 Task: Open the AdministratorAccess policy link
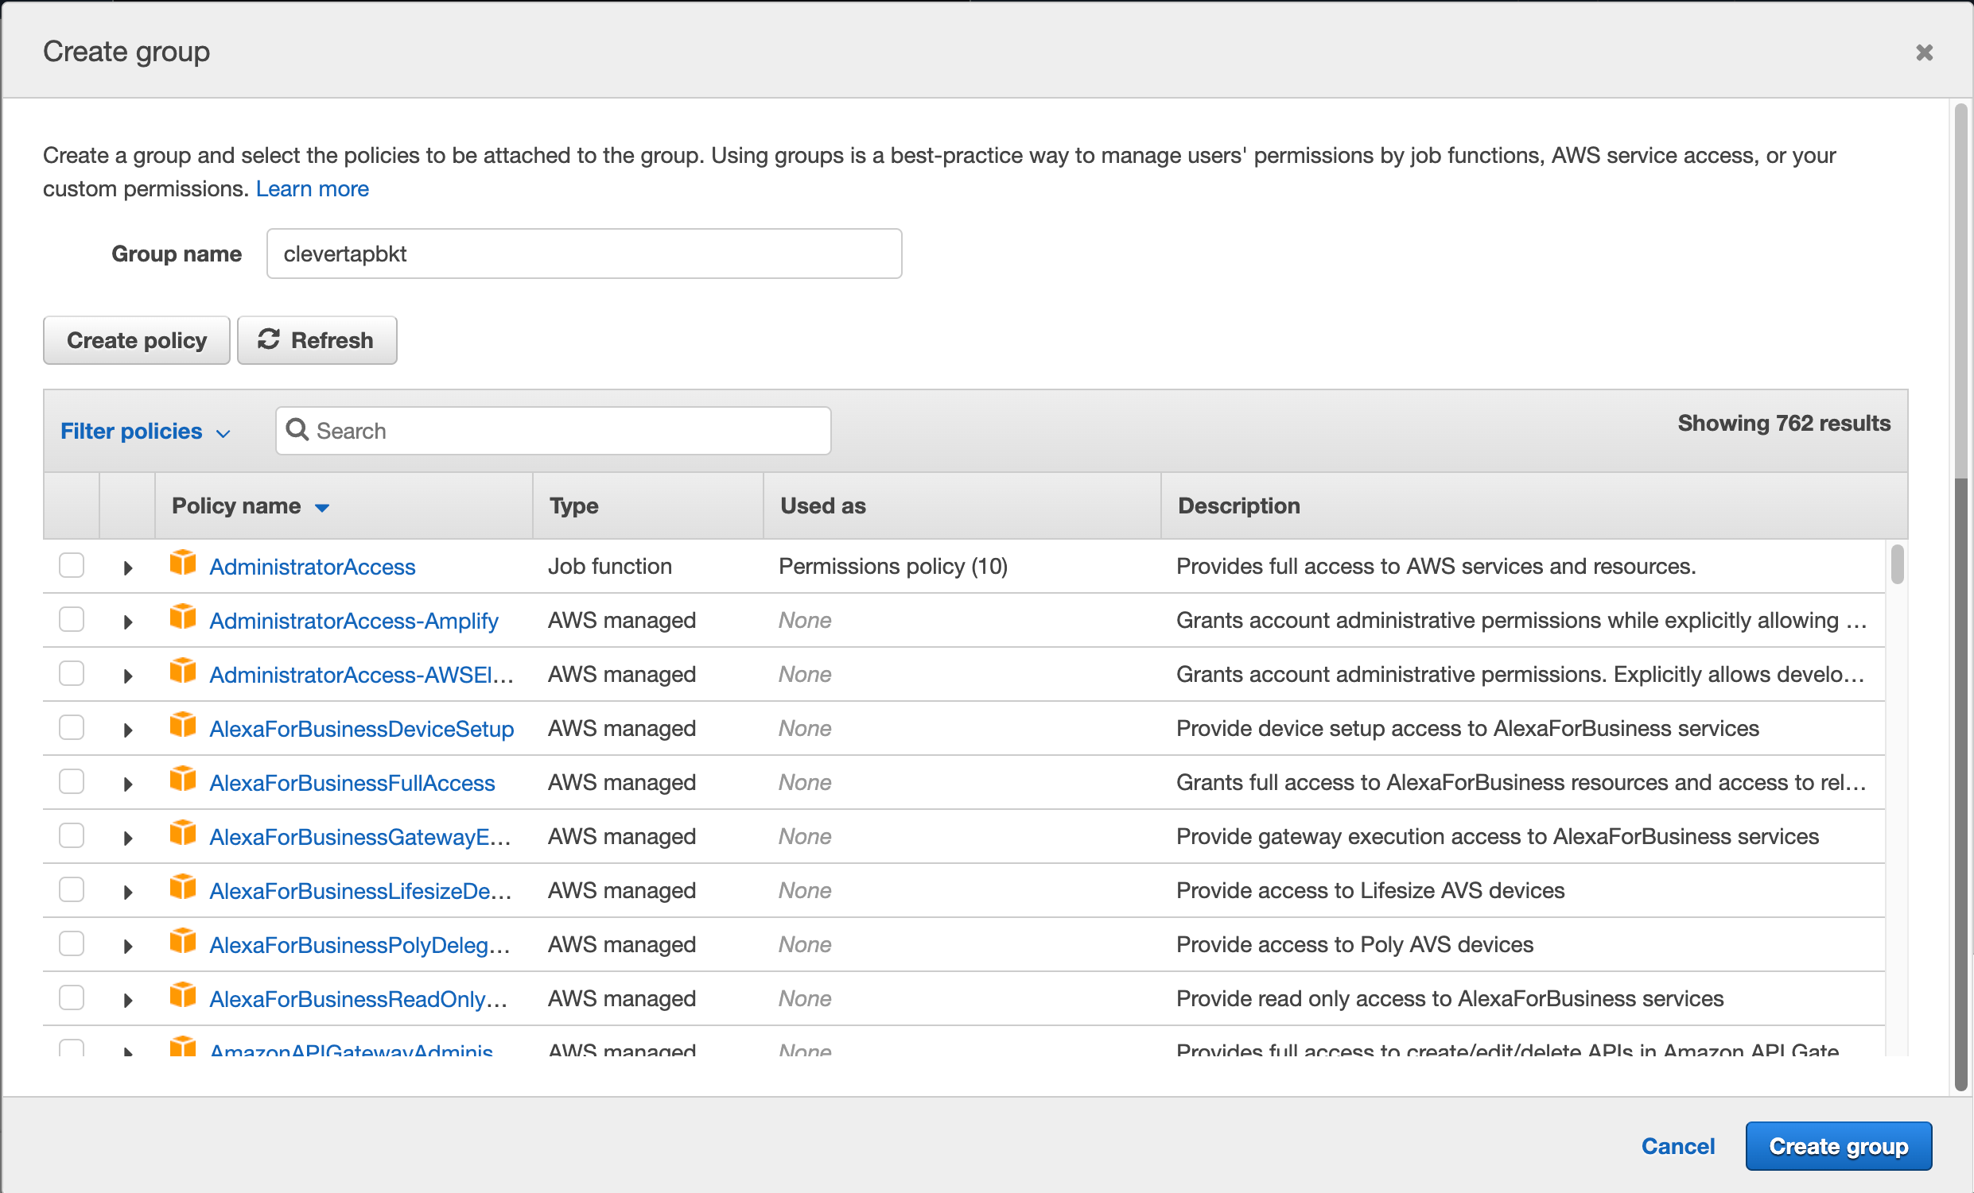[313, 567]
